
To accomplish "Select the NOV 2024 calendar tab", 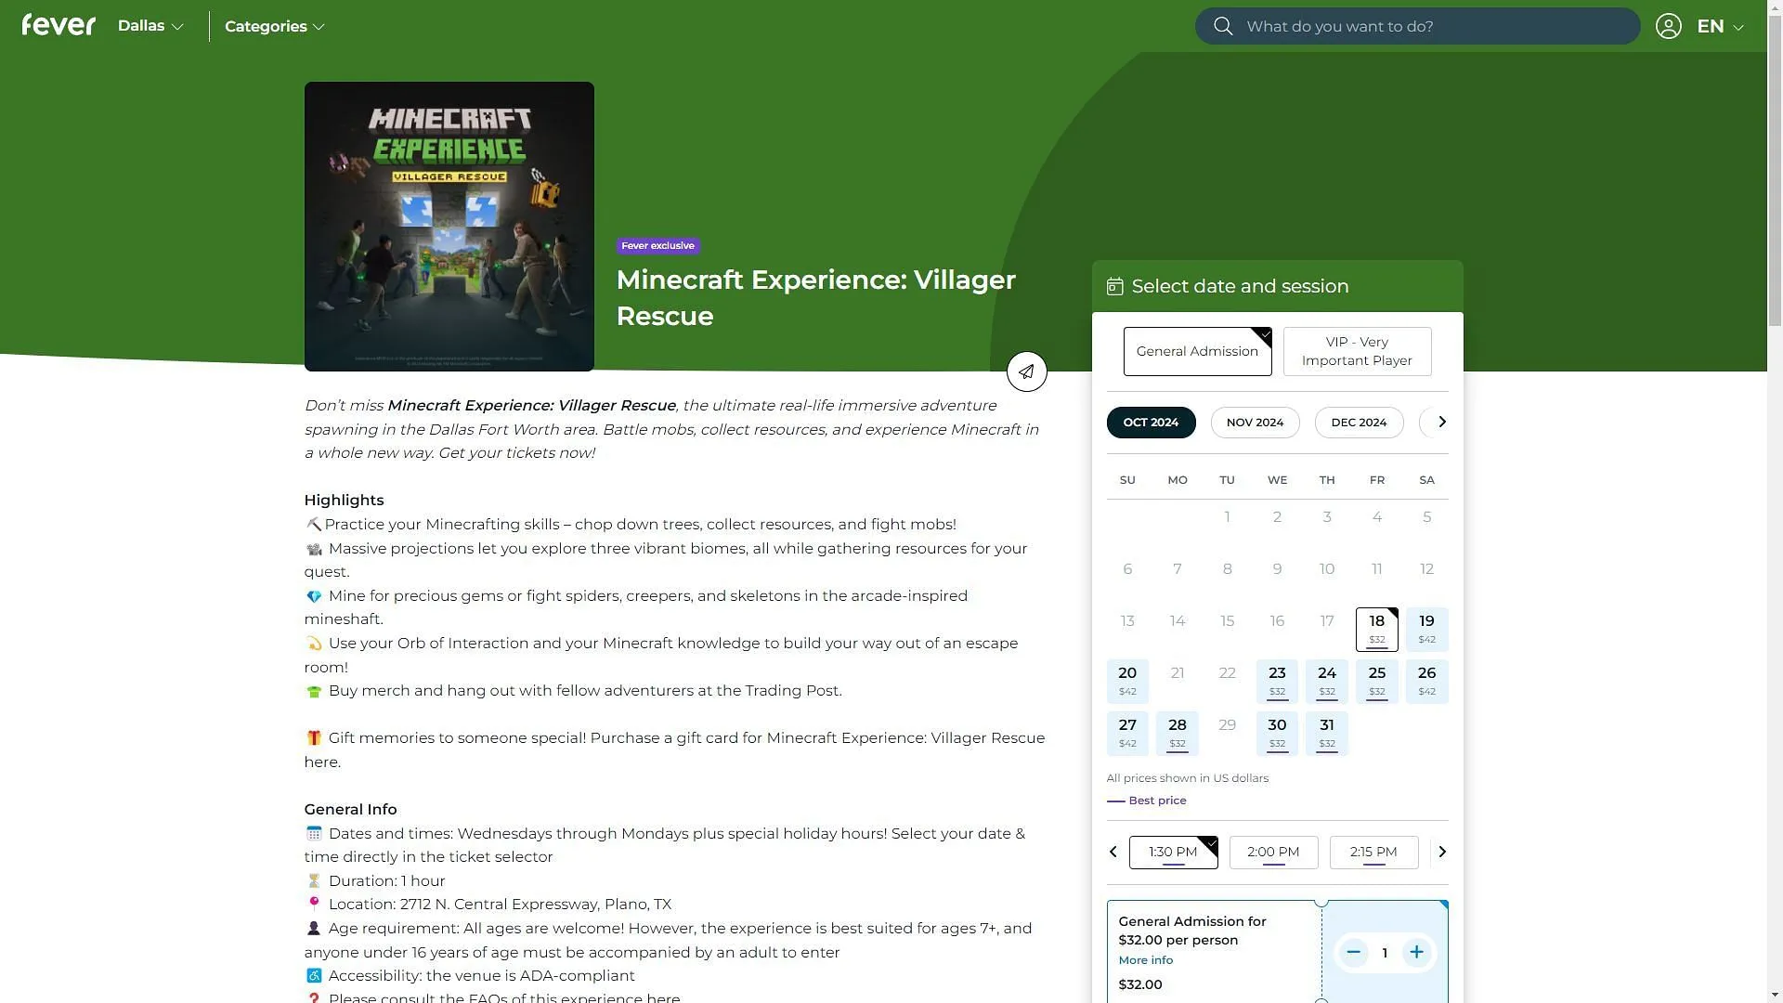I will pyautogui.click(x=1254, y=422).
